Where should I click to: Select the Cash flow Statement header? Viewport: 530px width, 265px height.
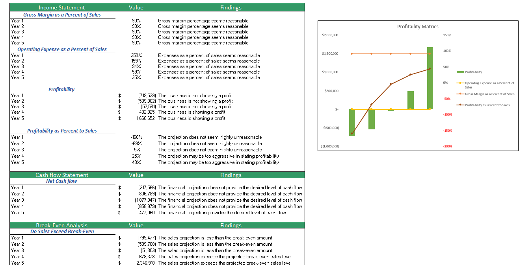pos(62,175)
